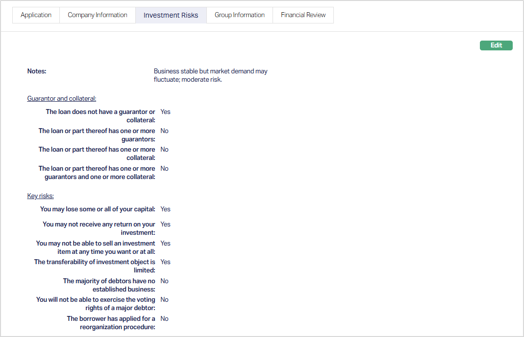Click the Guarantor and collateral heading
This screenshot has width=524, height=337.
point(62,99)
